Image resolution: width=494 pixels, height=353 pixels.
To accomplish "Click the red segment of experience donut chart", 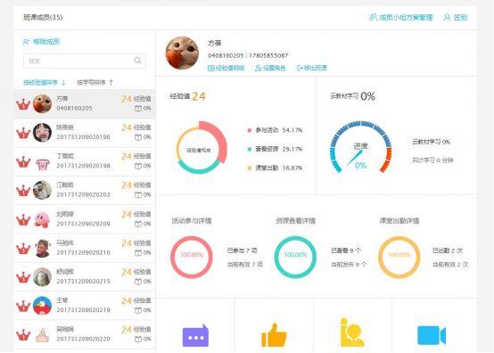I will point(217,140).
